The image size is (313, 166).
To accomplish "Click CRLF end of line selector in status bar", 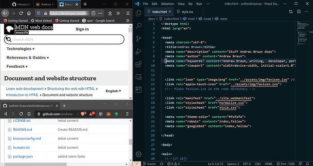I will click(x=258, y=164).
